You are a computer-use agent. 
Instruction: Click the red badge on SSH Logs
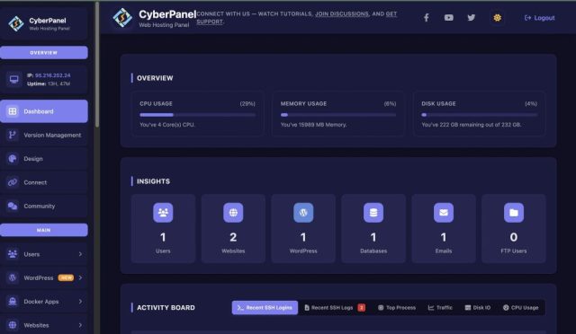click(x=362, y=308)
